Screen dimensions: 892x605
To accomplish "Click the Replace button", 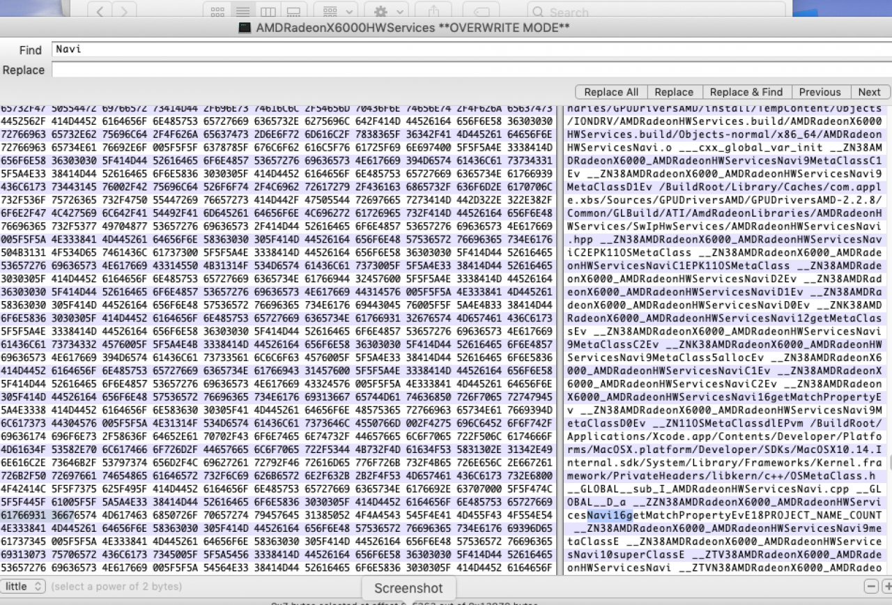I will 674,92.
